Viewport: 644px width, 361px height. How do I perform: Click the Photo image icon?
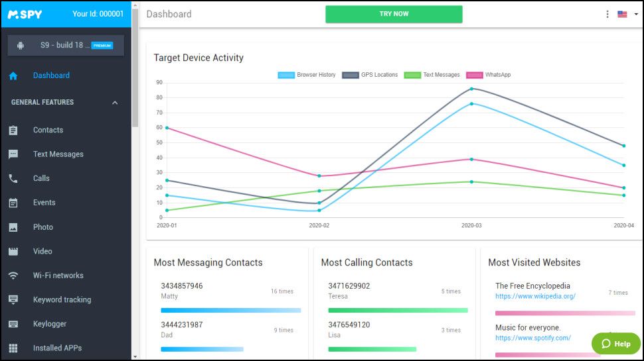point(13,227)
